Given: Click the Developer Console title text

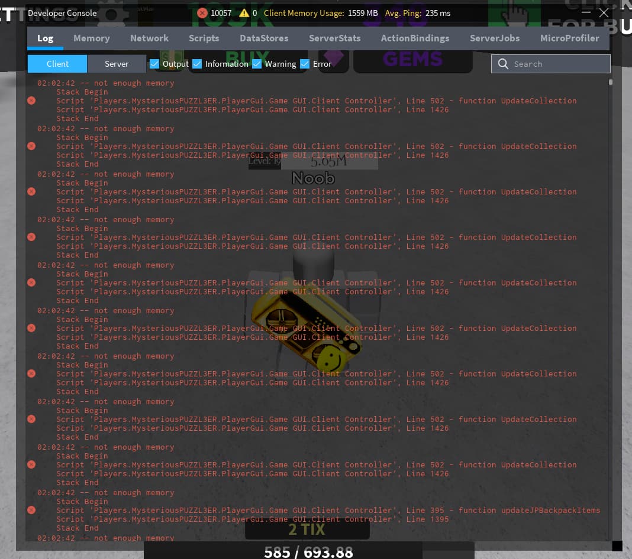Looking at the screenshot, I should [x=62, y=13].
